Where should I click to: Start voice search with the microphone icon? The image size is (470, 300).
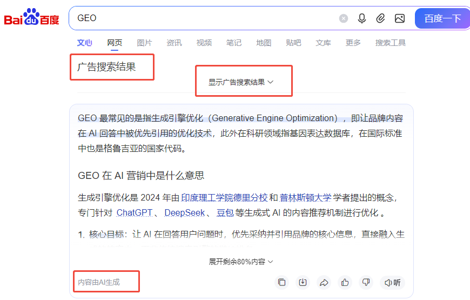[362, 18]
